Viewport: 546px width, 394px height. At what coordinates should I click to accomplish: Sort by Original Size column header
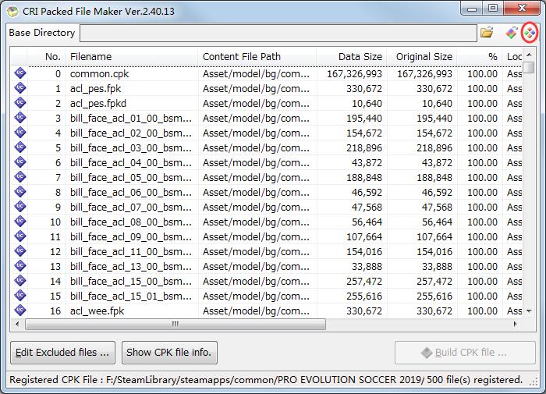tap(422, 56)
